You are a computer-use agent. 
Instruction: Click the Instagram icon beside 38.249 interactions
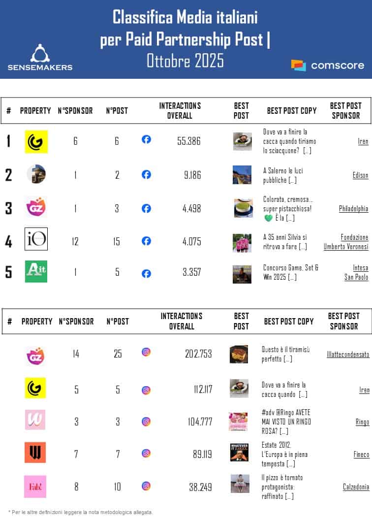tap(146, 486)
